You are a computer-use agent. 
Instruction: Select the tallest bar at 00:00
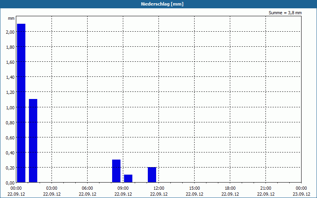21,103
